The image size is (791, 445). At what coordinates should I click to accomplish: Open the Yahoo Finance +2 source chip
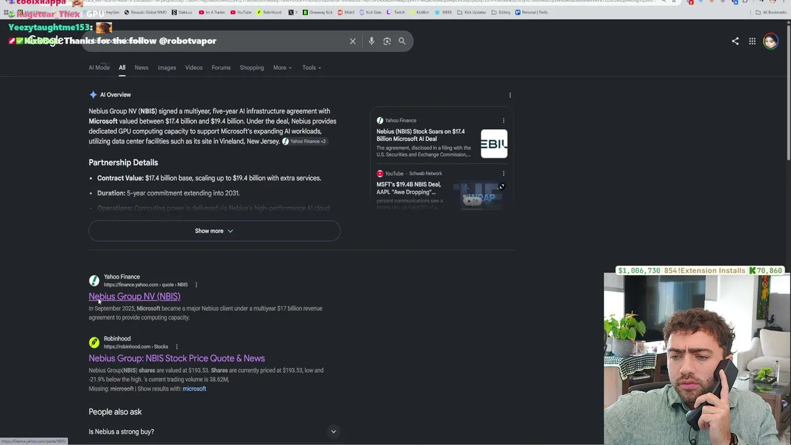click(x=304, y=142)
